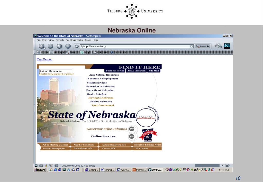Image resolution: width=263 pixels, height=182 pixels.
Task: Click the first 'go' button beside Governor Mike Johanns
Action: (132, 129)
